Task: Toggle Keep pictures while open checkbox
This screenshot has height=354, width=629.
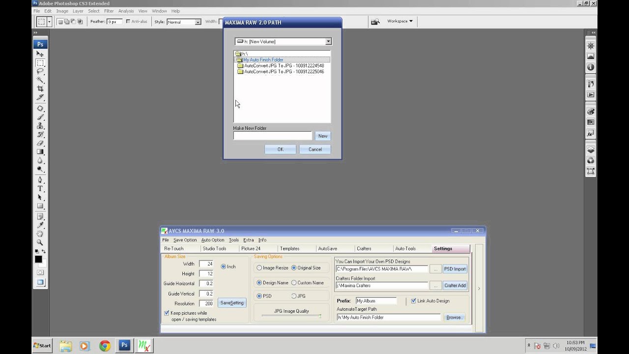Action: click(167, 313)
